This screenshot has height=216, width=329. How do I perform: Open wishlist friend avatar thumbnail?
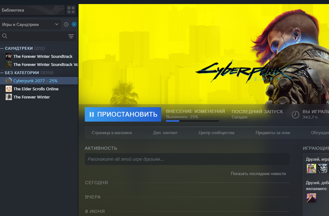pos(311,198)
